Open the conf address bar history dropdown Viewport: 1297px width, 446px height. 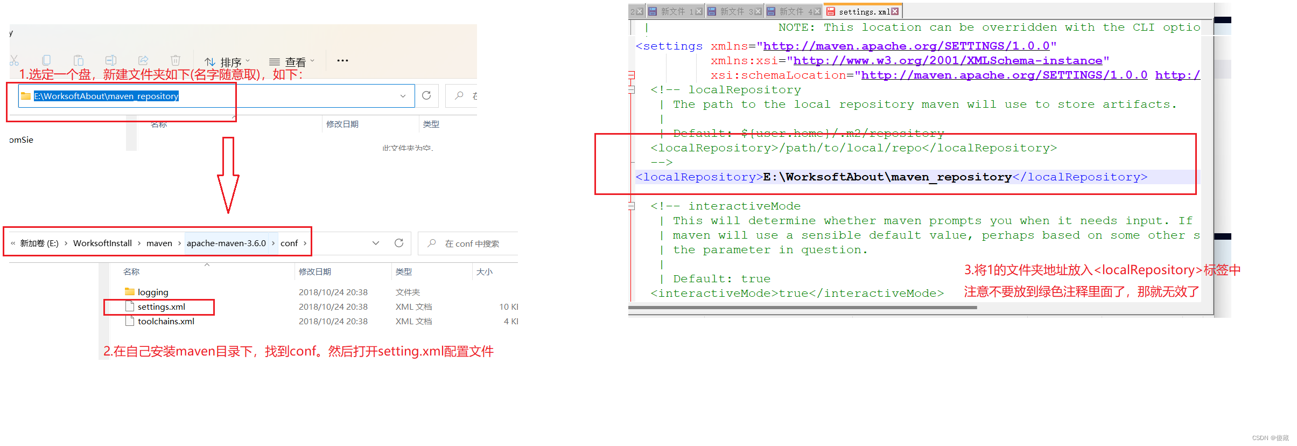(376, 243)
